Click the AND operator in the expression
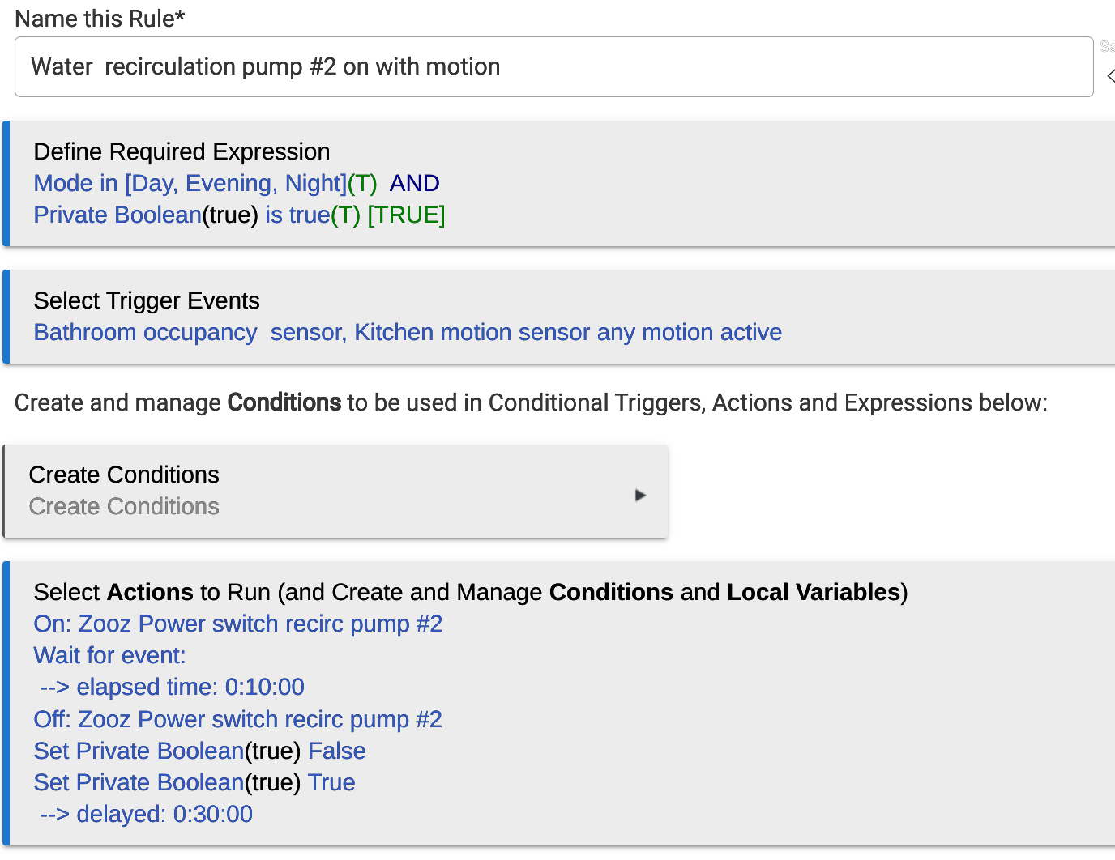Image resolution: width=1115 pixels, height=860 pixels. 414,183
